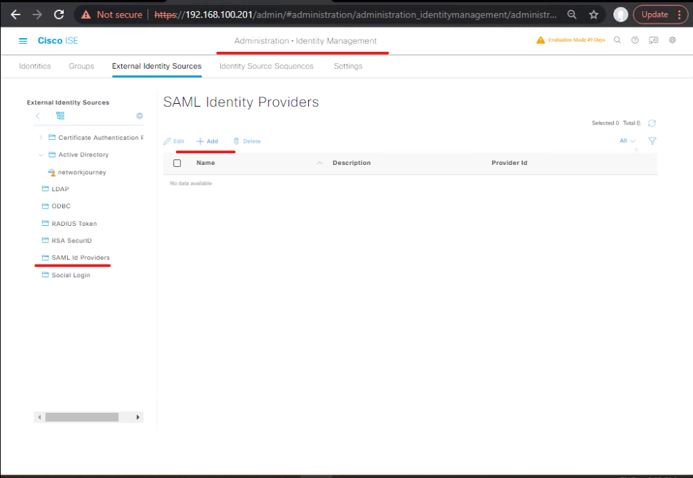Open the ISE notifications panel icon
Image resolution: width=693 pixels, height=478 pixels.
654,40
